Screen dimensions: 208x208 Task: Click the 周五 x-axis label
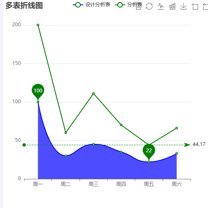coord(149,184)
